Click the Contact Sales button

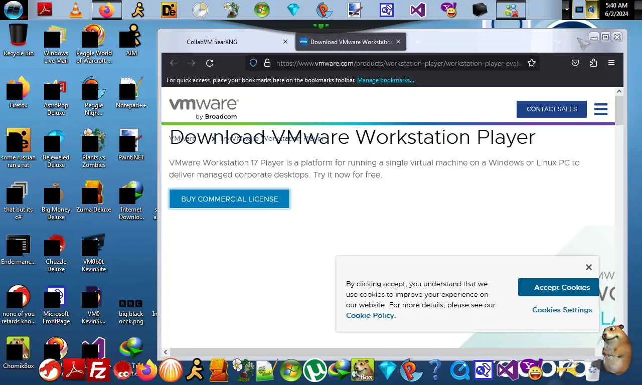552,109
